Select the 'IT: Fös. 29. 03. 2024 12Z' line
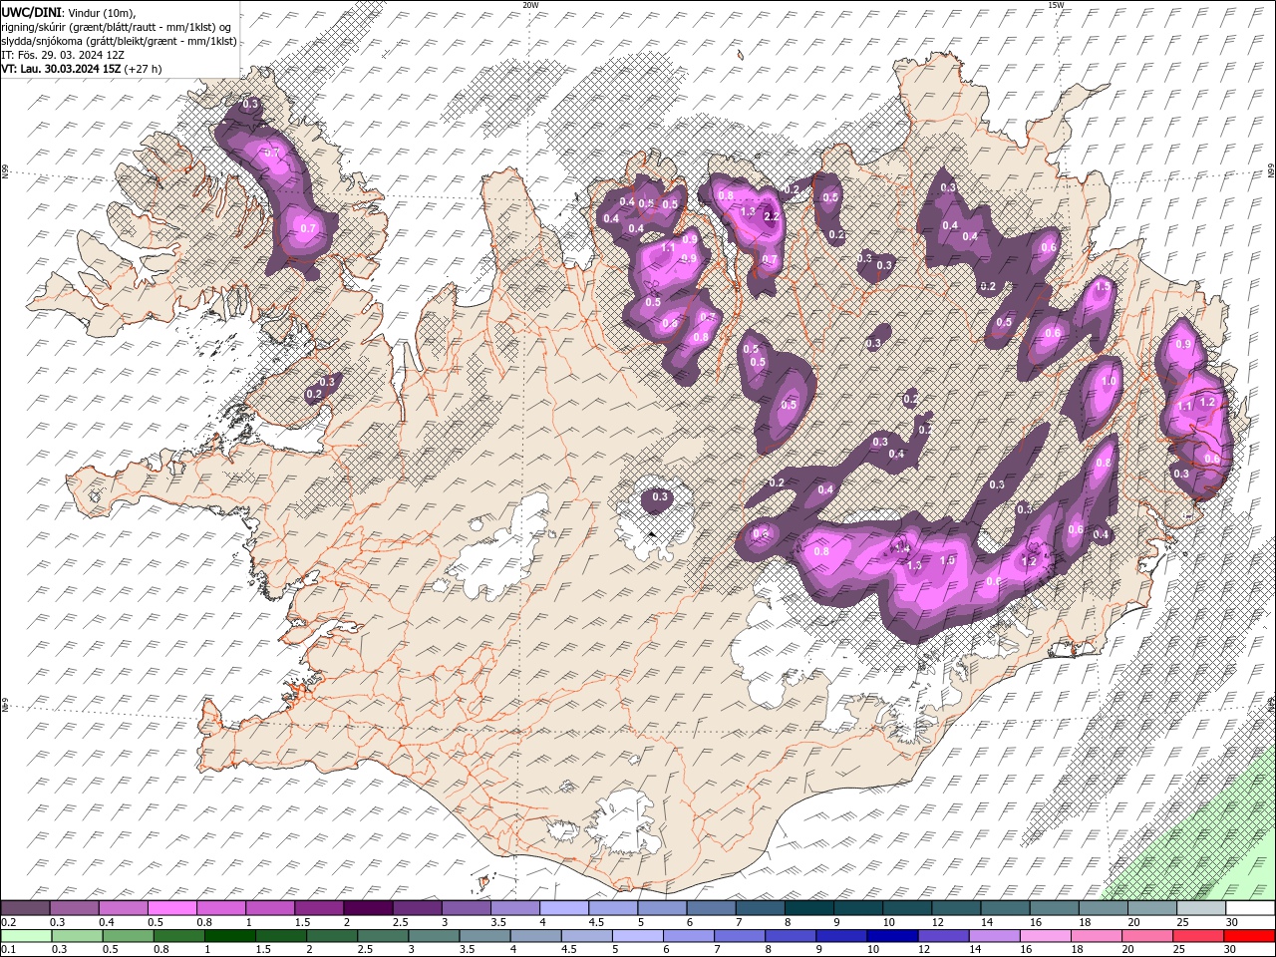Screen dimensions: 1276x957 click(65, 55)
